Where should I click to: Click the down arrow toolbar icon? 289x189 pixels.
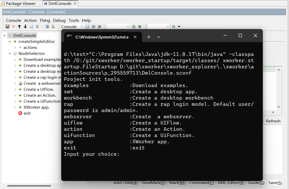(25, 26)
